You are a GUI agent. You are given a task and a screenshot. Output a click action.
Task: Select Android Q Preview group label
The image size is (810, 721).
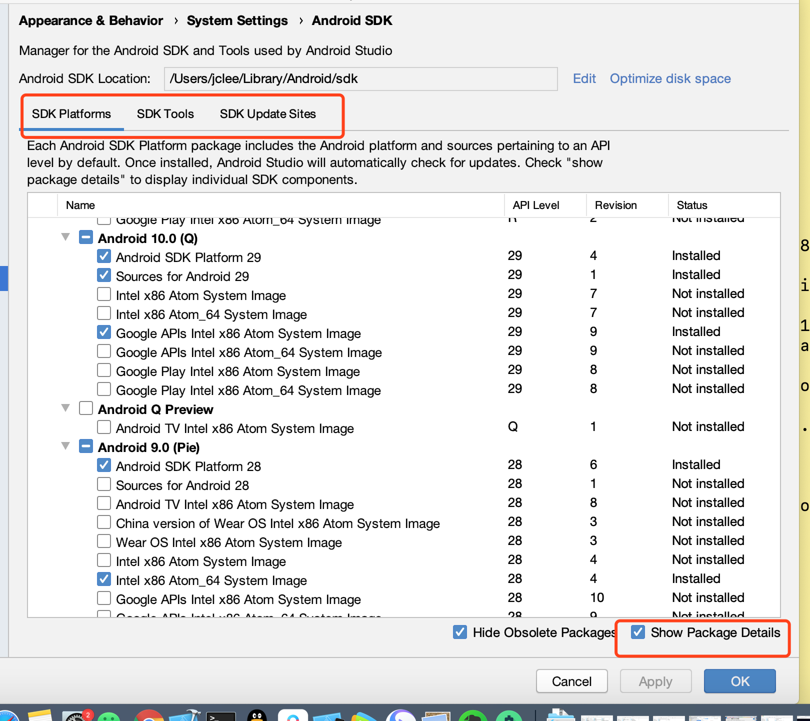point(156,409)
